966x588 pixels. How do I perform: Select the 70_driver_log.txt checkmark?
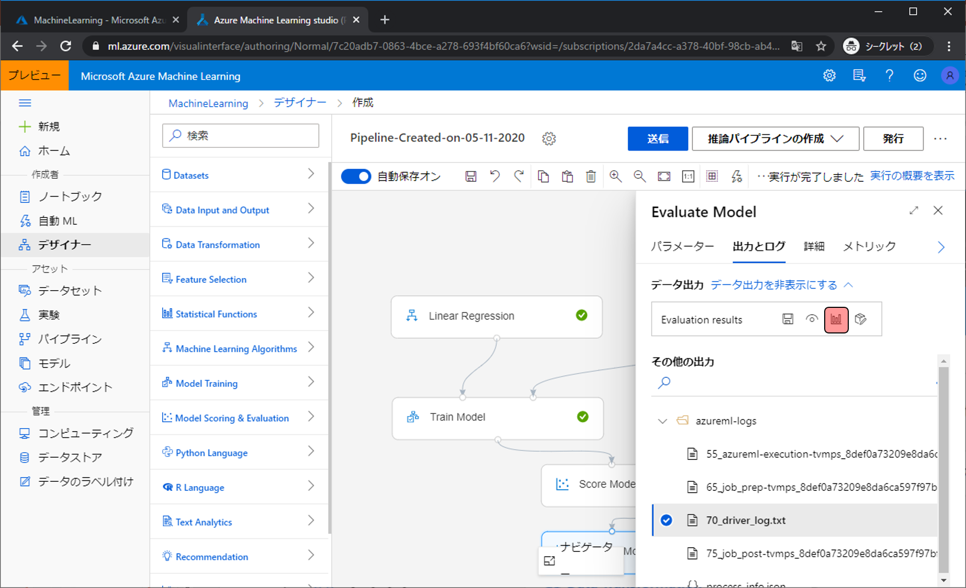point(666,520)
